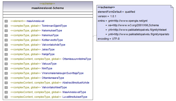Click the icon beside HakemuksetType
This screenshot has width=176, height=101.
click(x=6, y=31)
